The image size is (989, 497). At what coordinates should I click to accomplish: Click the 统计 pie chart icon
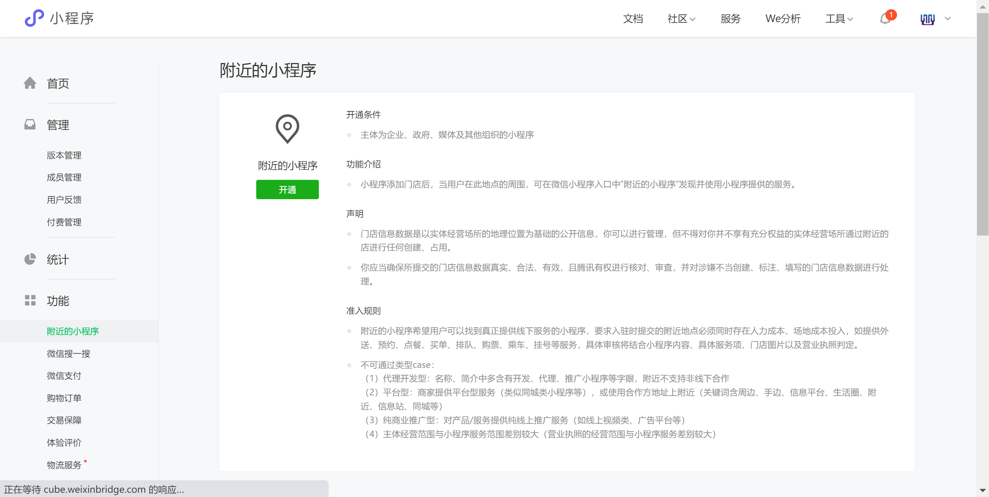click(30, 259)
